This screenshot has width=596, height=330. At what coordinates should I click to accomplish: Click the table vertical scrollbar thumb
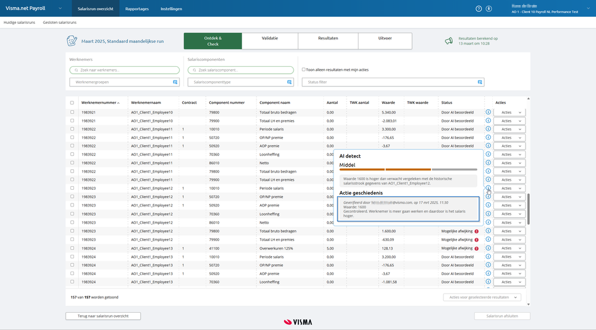click(x=529, y=209)
